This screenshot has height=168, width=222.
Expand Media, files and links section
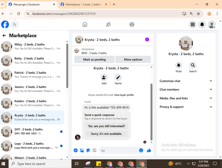coord(186,98)
